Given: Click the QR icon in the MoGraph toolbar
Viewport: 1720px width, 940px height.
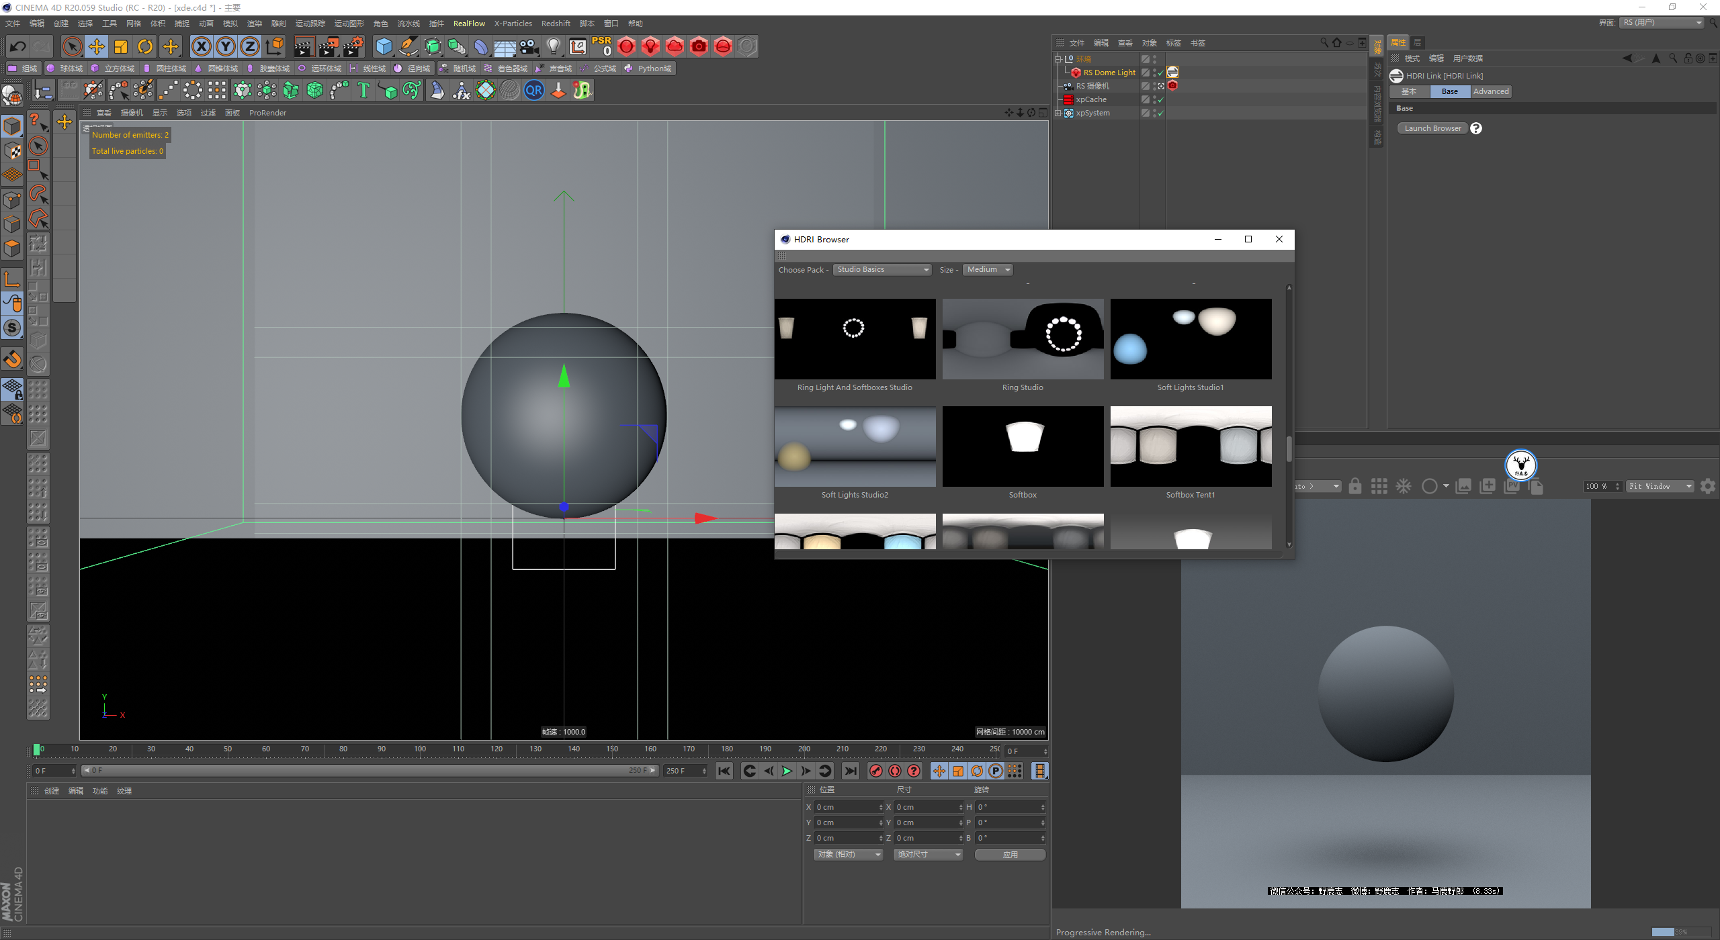Looking at the screenshot, I should pos(534,90).
